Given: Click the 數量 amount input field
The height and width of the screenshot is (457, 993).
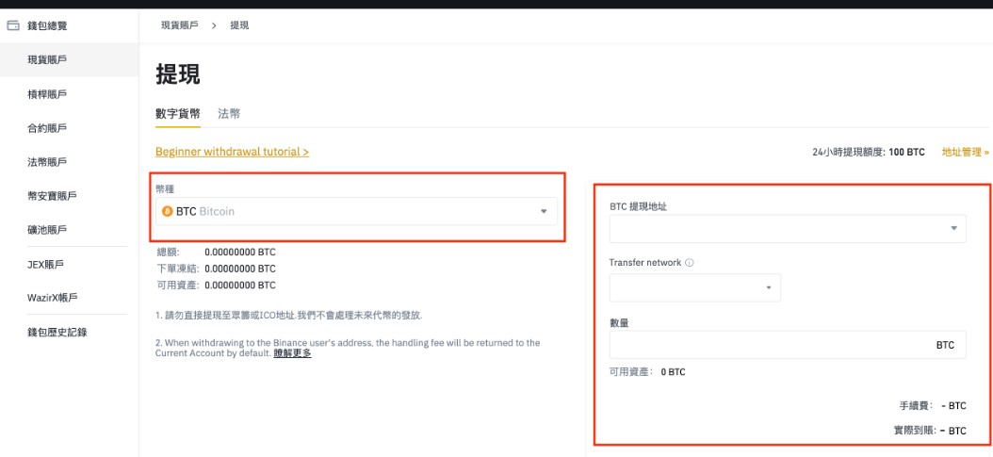Looking at the screenshot, I should (x=788, y=345).
